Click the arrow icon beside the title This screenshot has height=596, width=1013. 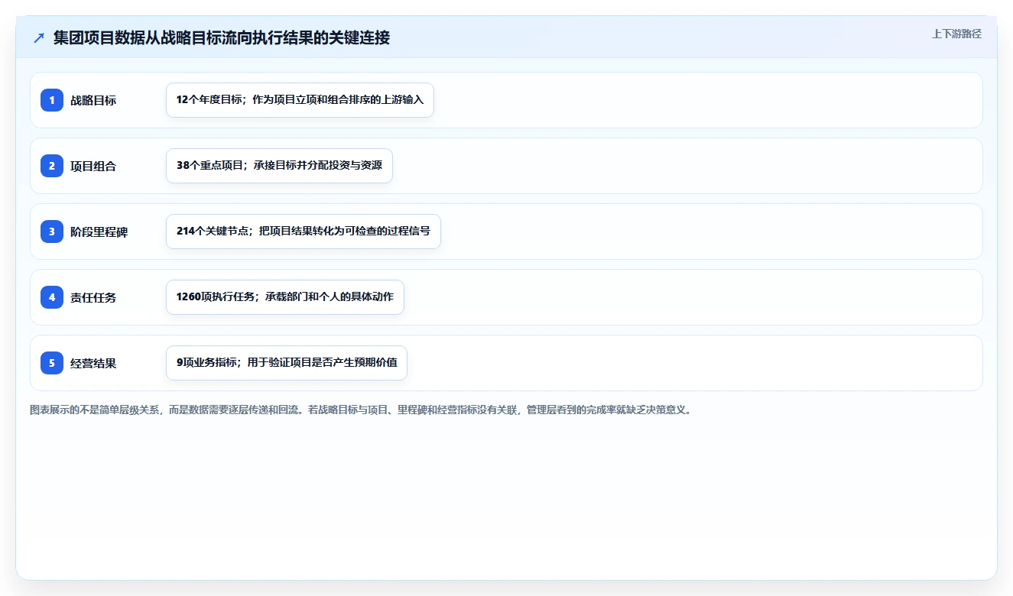tap(39, 38)
